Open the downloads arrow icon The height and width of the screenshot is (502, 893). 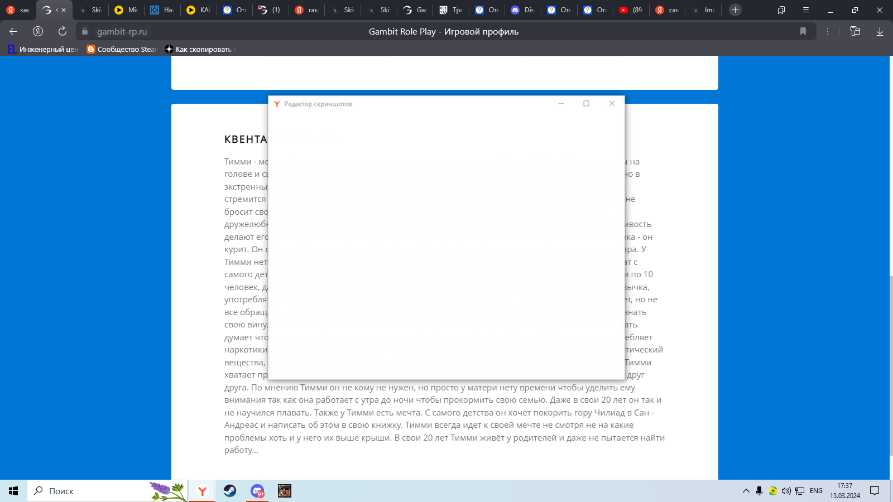(x=880, y=31)
